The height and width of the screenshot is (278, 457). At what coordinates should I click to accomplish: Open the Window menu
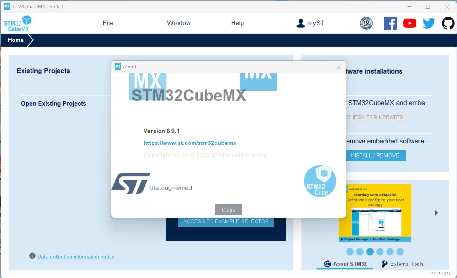coord(179,23)
